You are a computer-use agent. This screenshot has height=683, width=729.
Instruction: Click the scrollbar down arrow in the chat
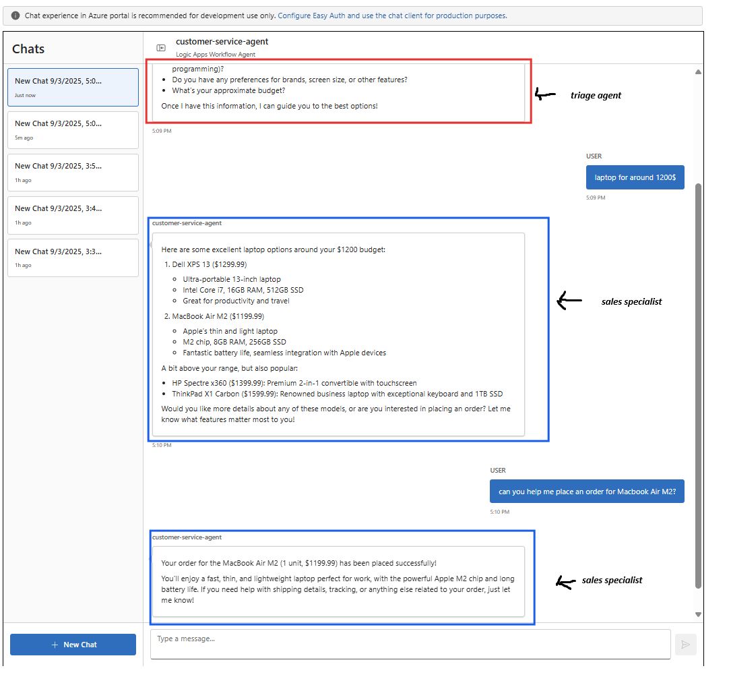(x=698, y=614)
